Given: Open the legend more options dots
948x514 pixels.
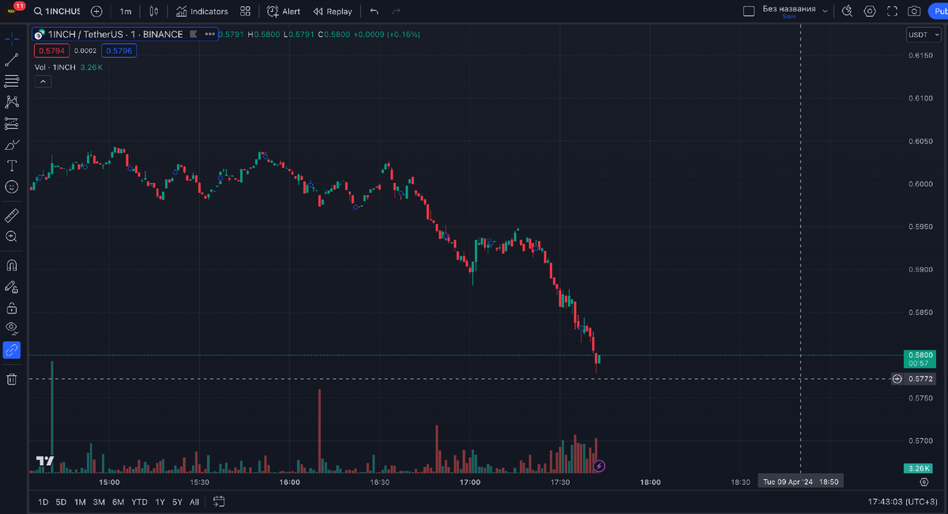Looking at the screenshot, I should coord(209,35).
